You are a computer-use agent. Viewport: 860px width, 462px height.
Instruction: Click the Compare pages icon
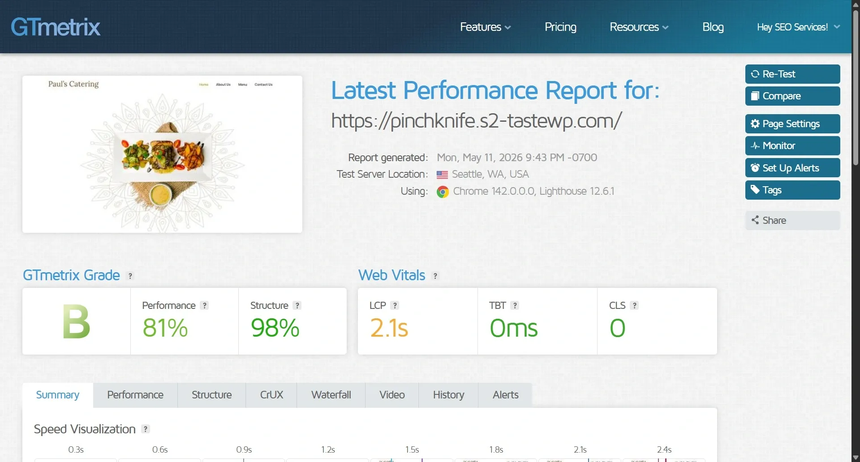755,96
